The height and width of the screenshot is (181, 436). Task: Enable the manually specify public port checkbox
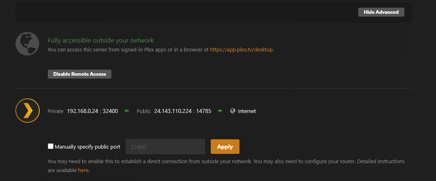[50, 147]
